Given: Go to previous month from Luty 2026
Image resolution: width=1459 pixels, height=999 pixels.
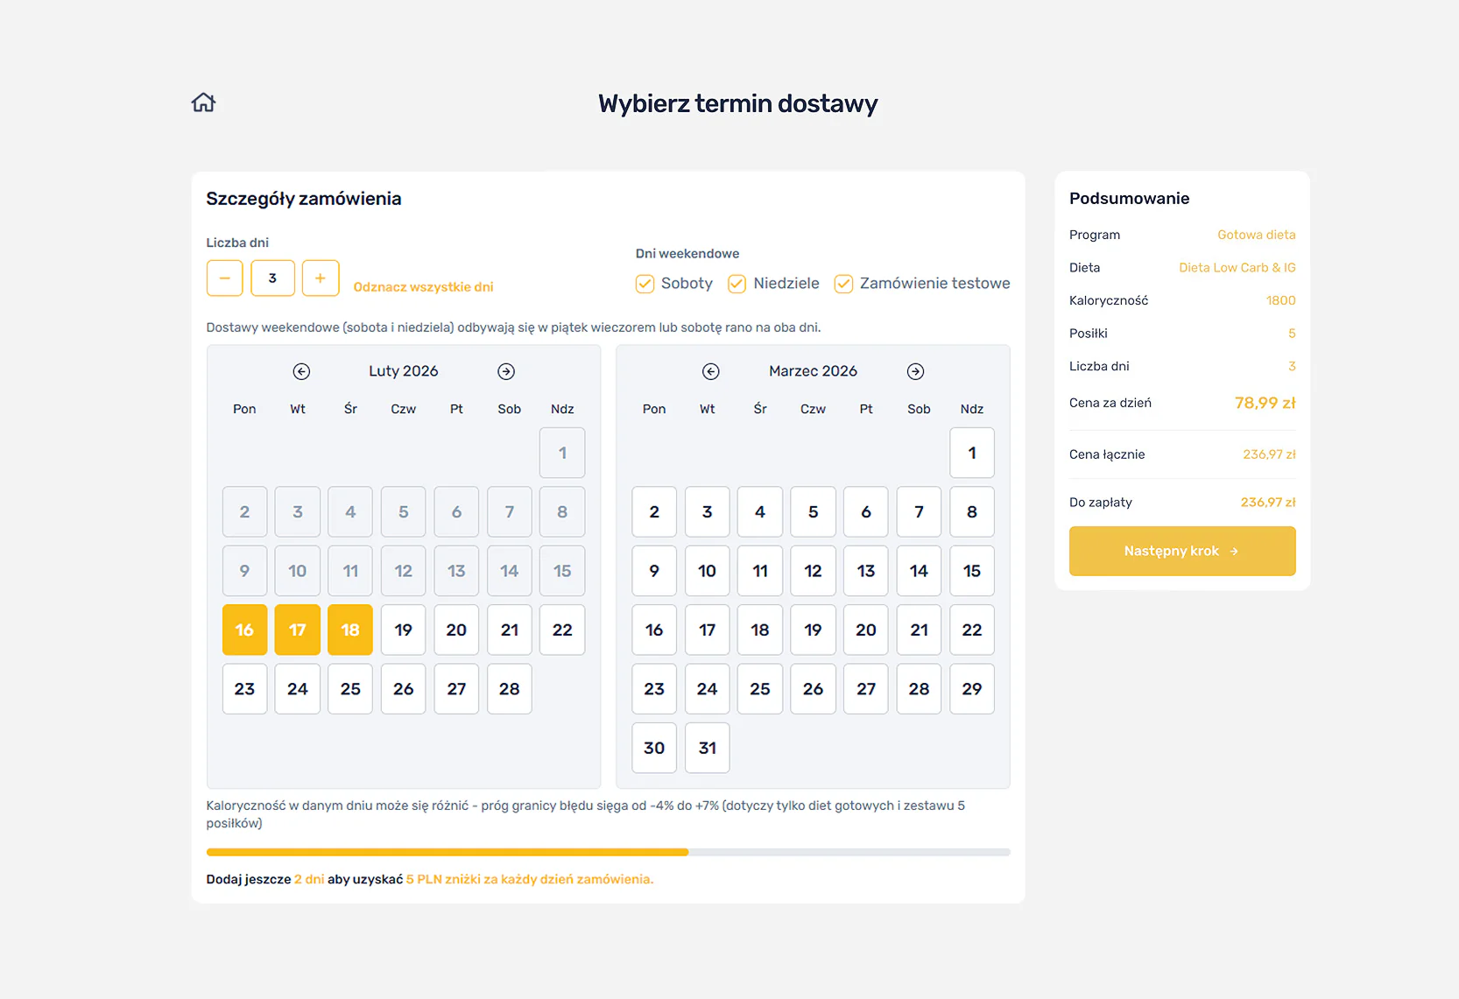Looking at the screenshot, I should point(301,371).
